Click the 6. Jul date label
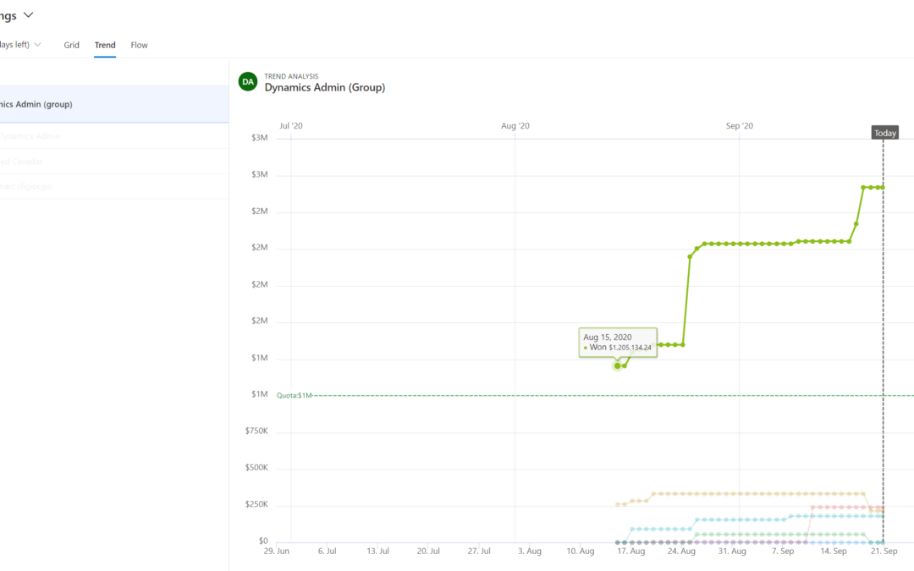 click(327, 552)
